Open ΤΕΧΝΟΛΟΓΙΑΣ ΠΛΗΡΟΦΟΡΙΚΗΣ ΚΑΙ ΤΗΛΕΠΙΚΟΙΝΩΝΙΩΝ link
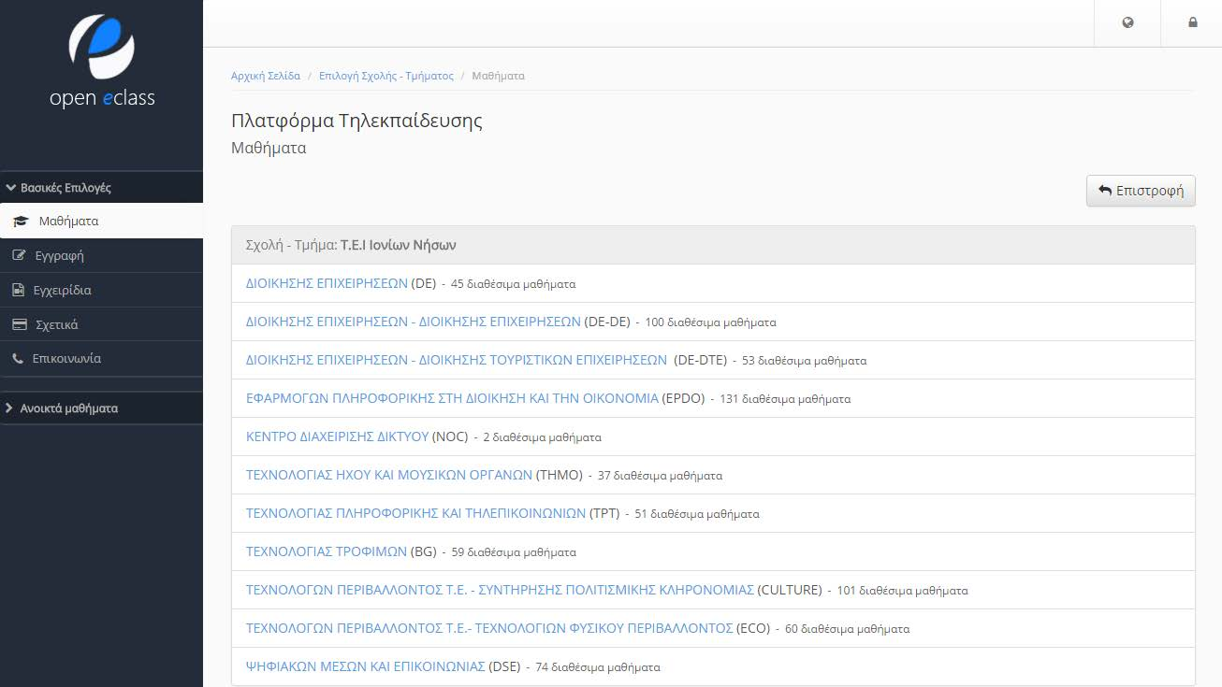 415,513
